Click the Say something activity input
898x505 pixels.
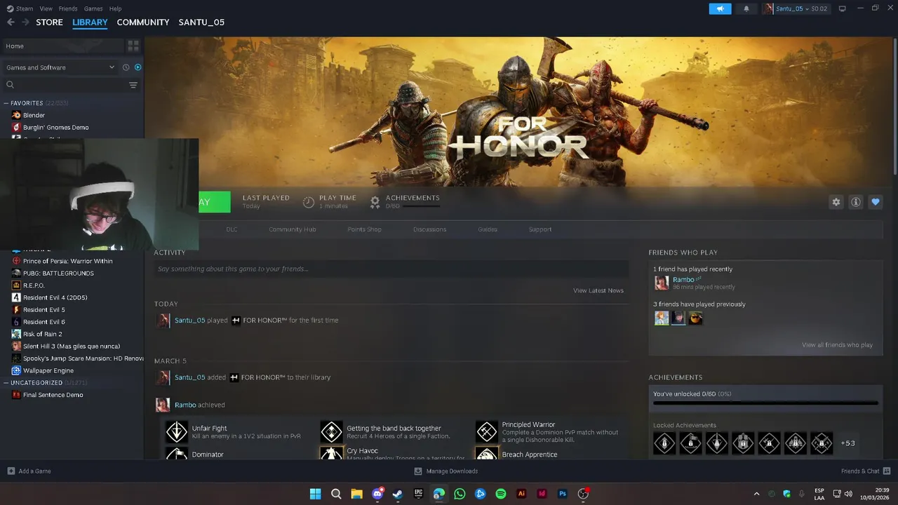[x=391, y=269]
